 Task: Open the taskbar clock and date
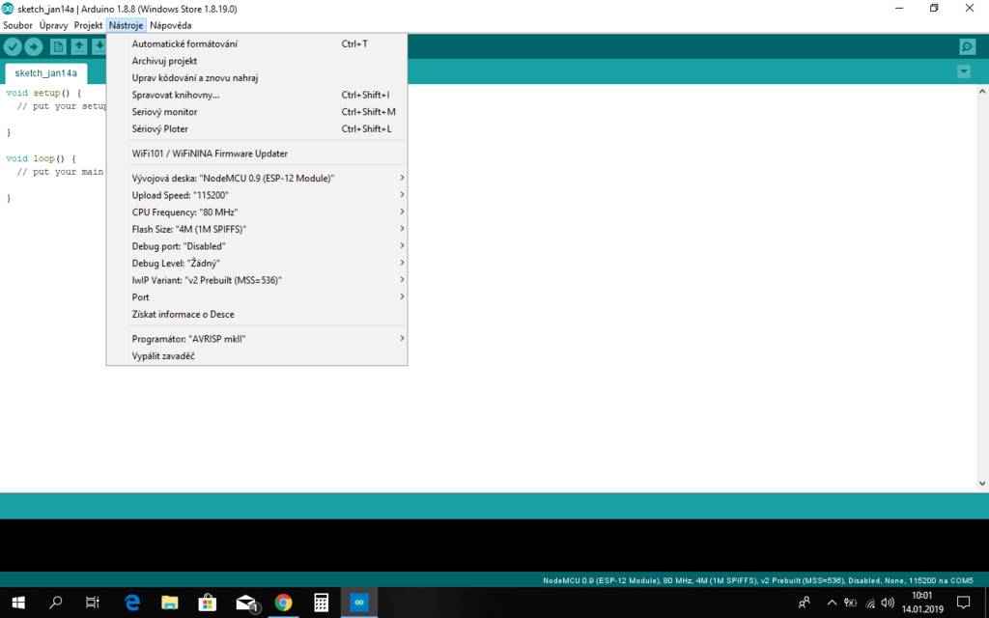pyautogui.click(x=922, y=603)
